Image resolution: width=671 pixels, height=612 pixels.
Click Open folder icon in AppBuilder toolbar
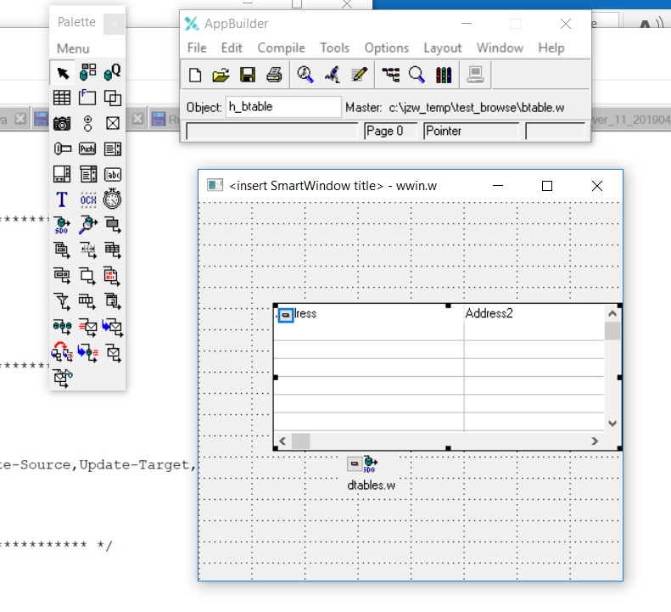[221, 75]
